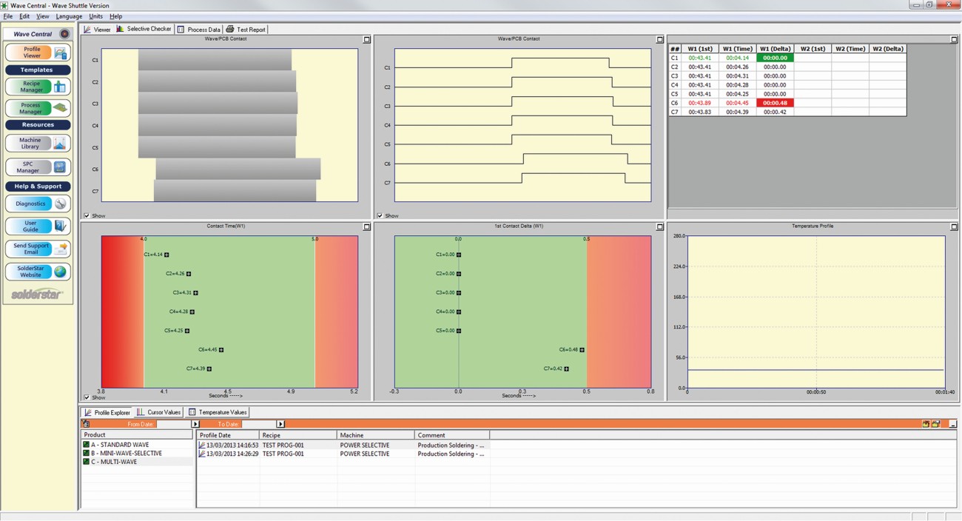Screen dimensions: 962x521
Task: Maximize the W1/W2 results table panel
Action: (x=954, y=39)
